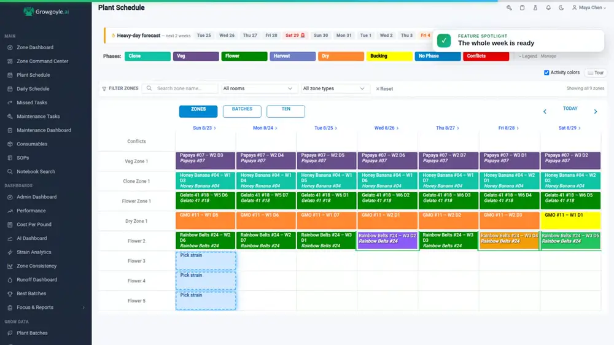This screenshot has height=345, width=614.
Task: Go to next week arrow
Action: [596, 112]
